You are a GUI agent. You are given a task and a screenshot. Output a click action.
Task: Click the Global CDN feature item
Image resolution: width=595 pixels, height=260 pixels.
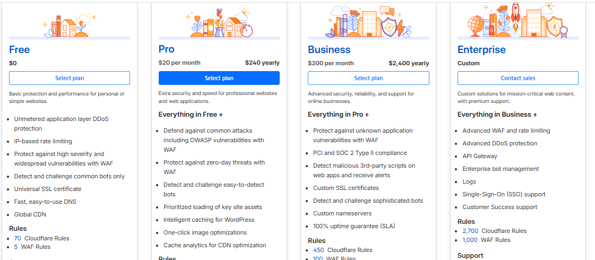pos(29,214)
